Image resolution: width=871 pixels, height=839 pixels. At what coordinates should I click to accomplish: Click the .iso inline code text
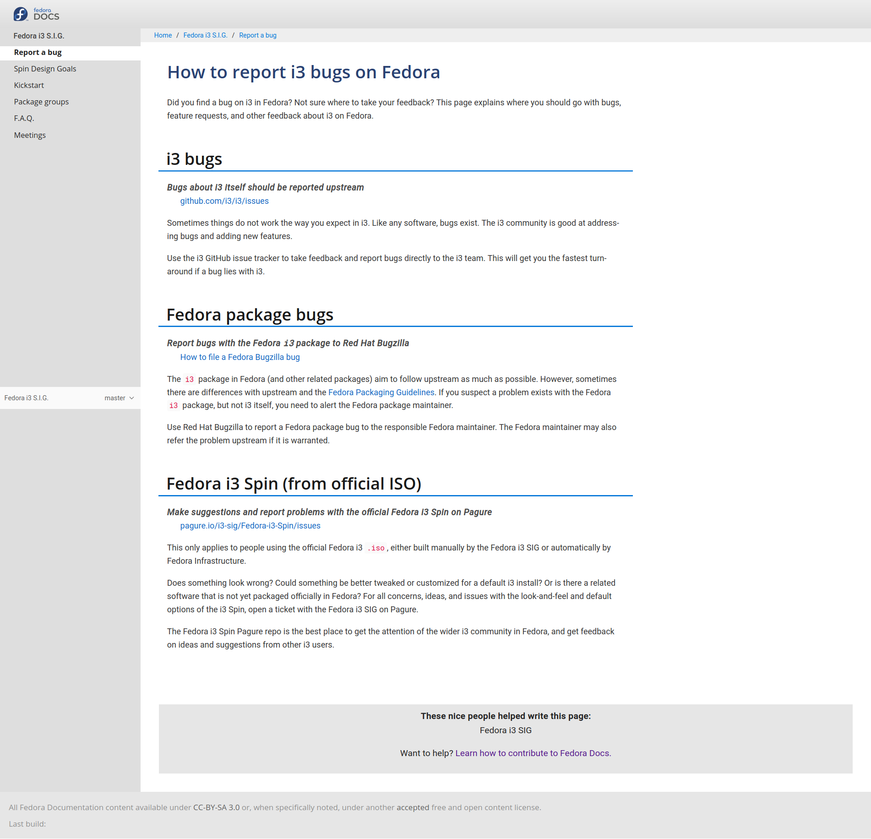click(376, 548)
